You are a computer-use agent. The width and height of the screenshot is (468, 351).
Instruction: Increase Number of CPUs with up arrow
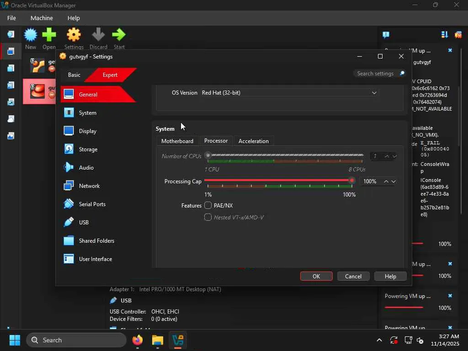point(387,156)
